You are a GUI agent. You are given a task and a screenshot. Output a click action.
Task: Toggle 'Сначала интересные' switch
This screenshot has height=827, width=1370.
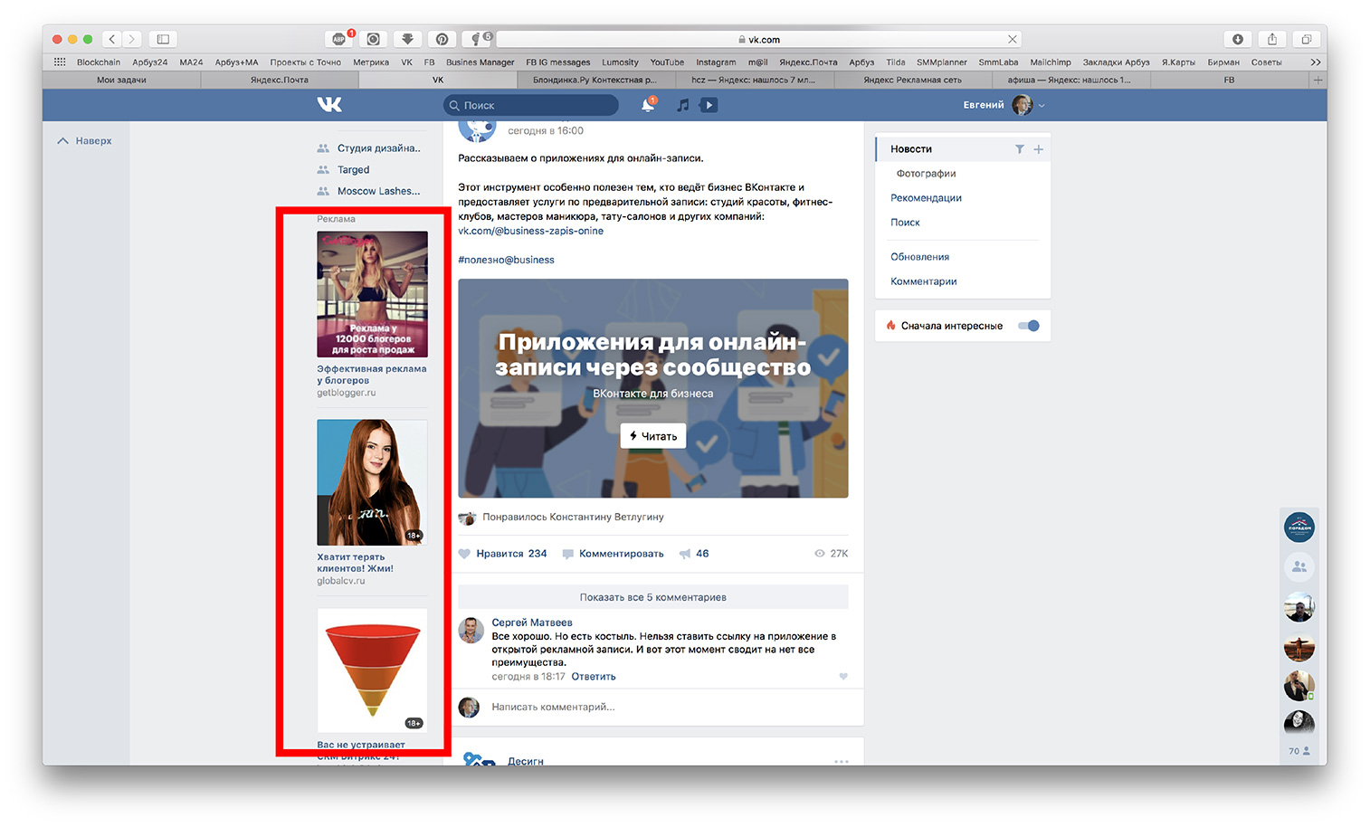pos(1028,326)
